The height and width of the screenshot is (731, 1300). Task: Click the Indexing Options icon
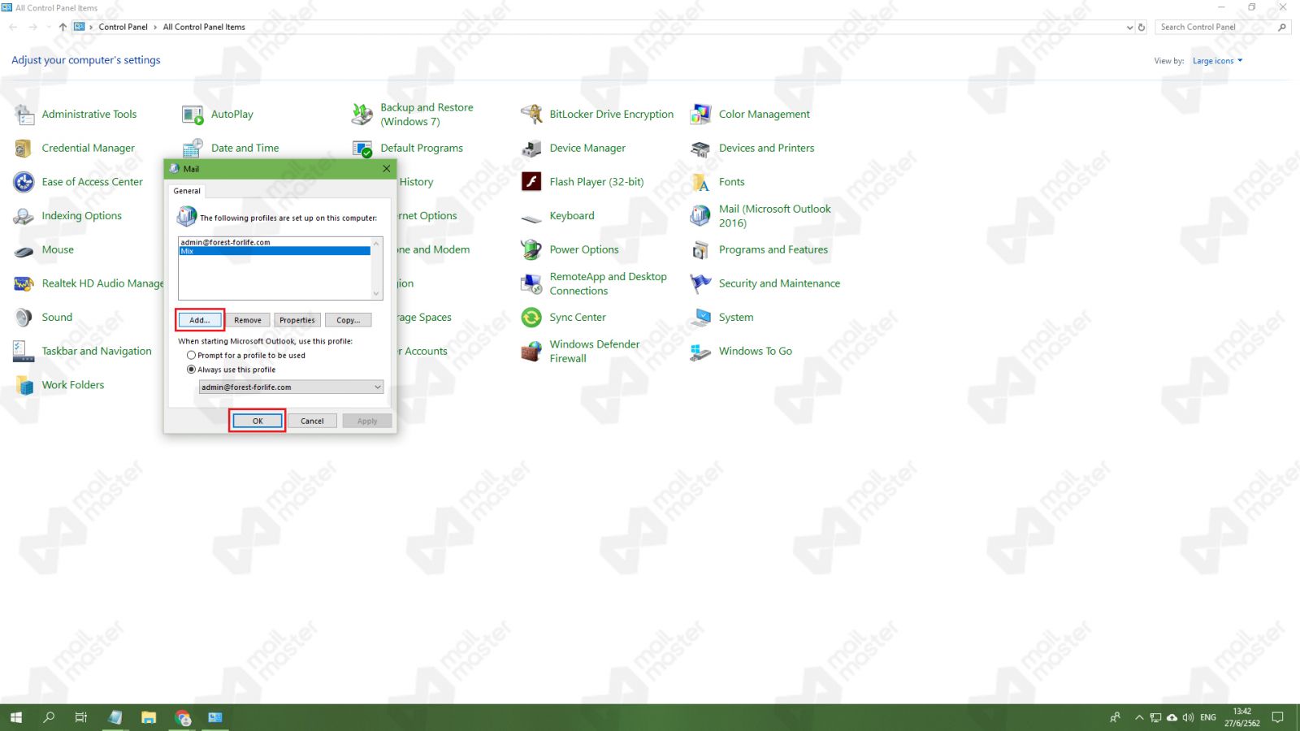coord(24,216)
